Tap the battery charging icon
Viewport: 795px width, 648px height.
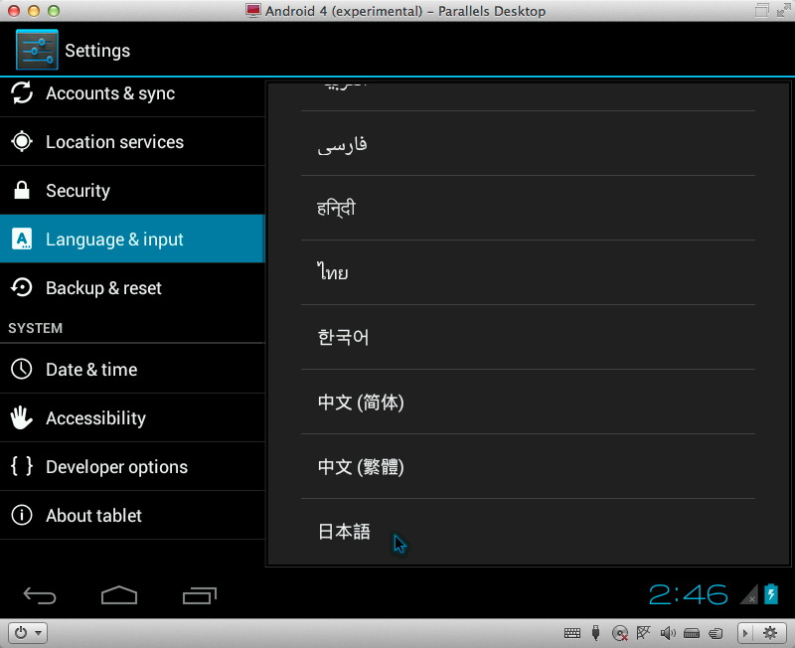771,593
